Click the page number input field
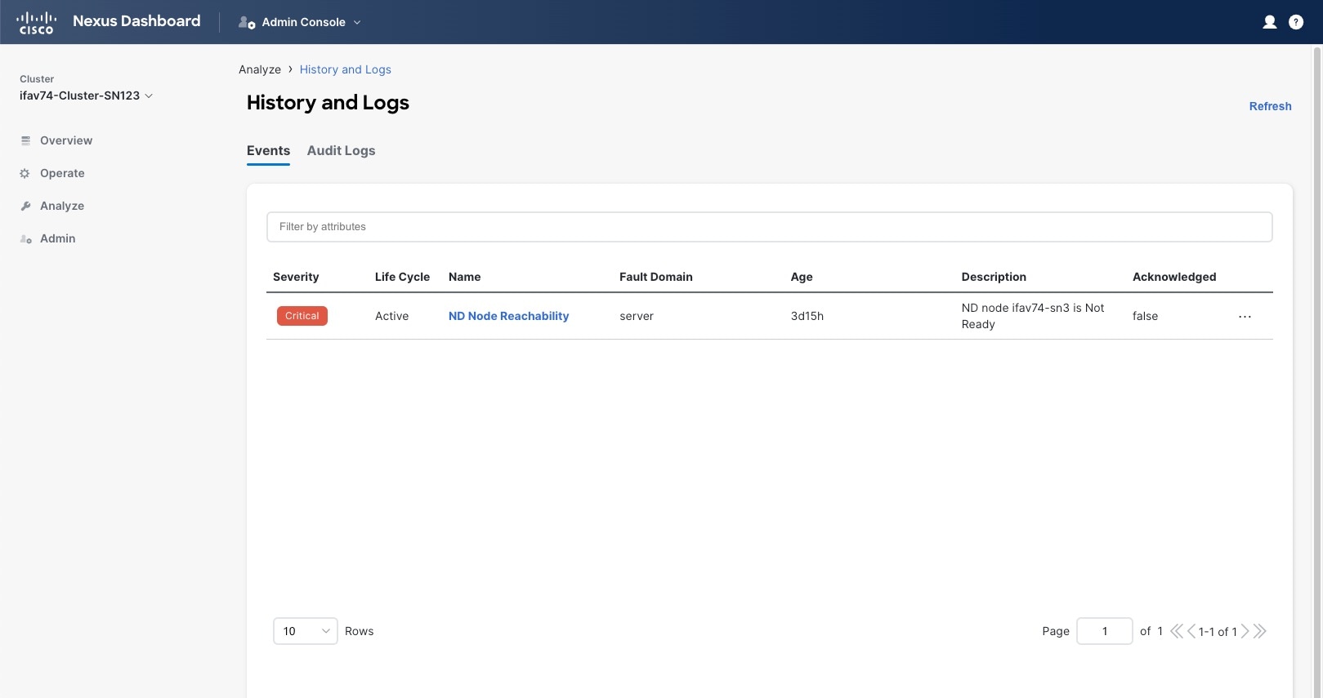 coord(1104,631)
